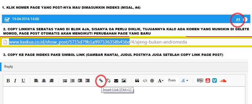
Task: Insert image icon
Action: [x=124, y=81]
